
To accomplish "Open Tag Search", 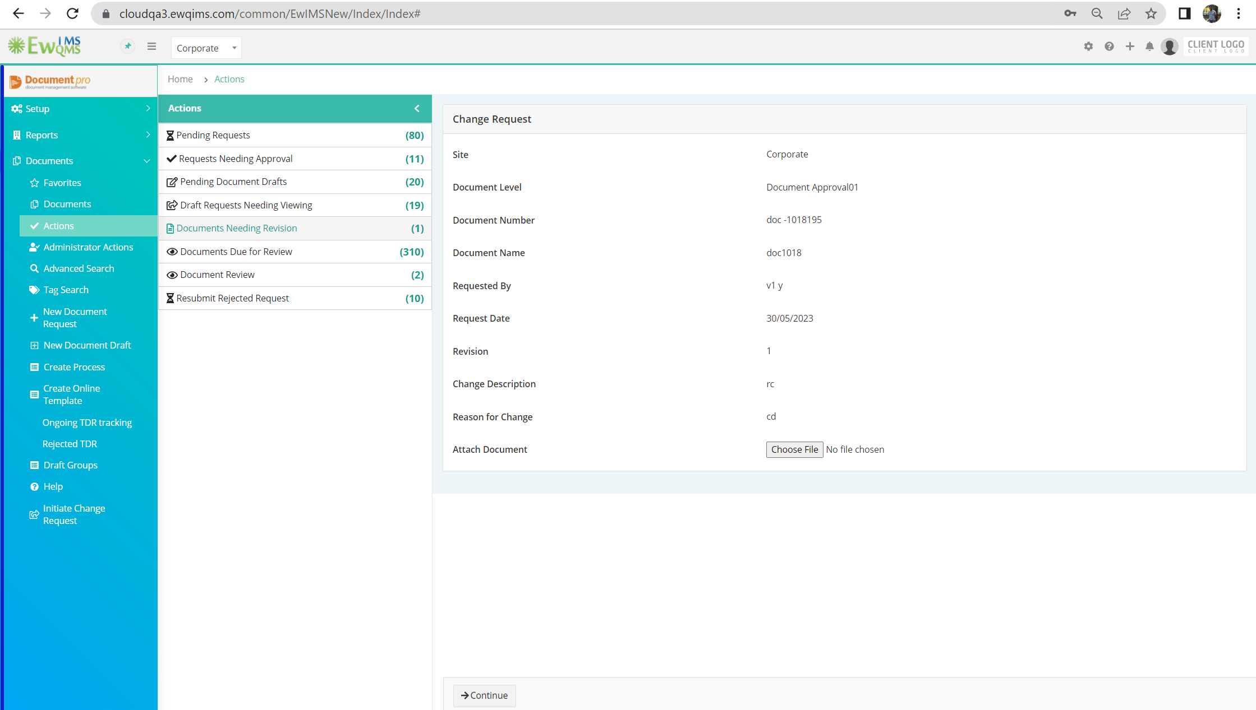I will click(x=66, y=290).
